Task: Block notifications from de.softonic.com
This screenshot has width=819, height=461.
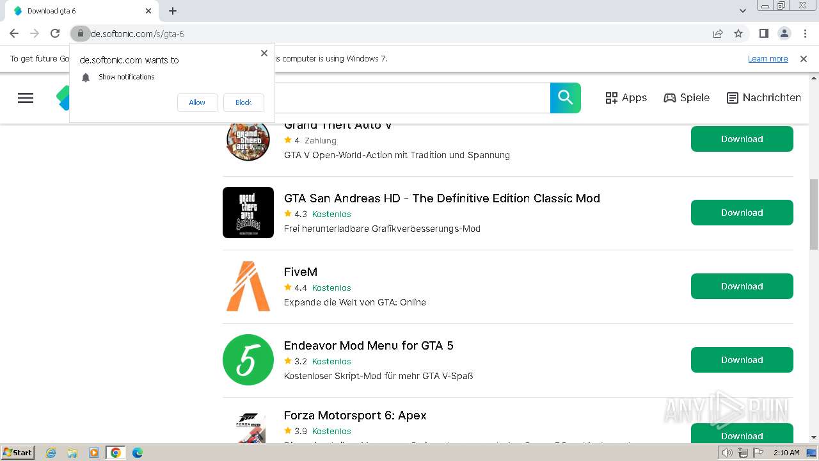Action: (x=243, y=102)
